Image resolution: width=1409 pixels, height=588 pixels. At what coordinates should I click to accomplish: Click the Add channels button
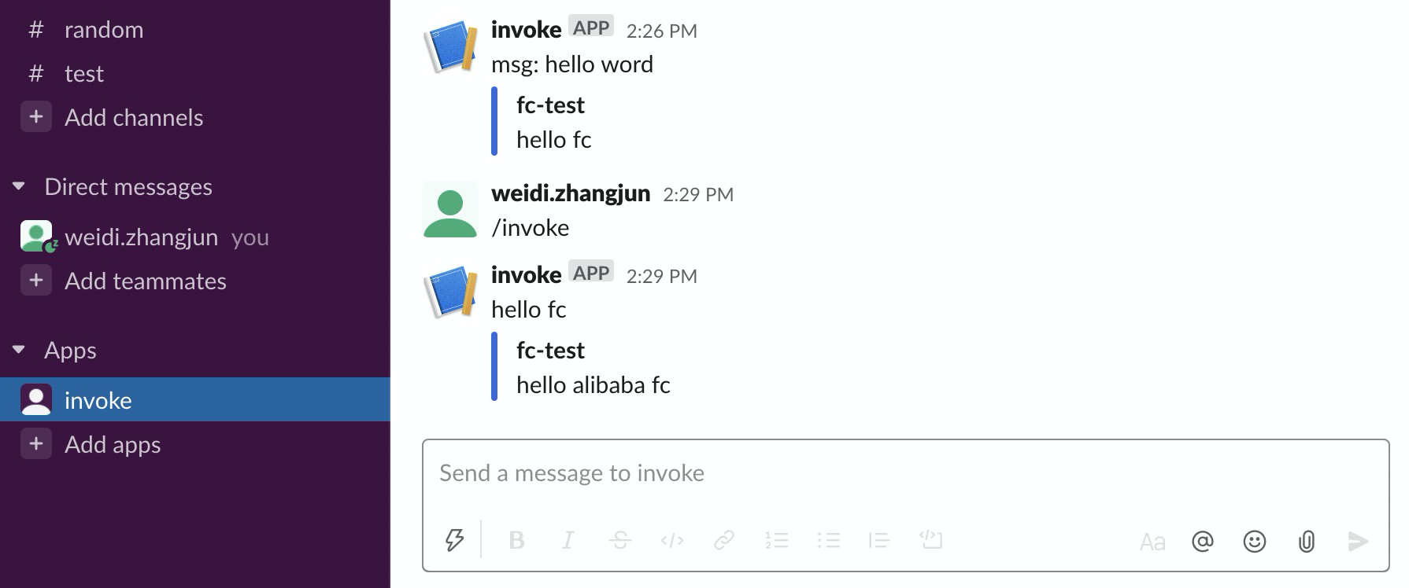point(134,117)
